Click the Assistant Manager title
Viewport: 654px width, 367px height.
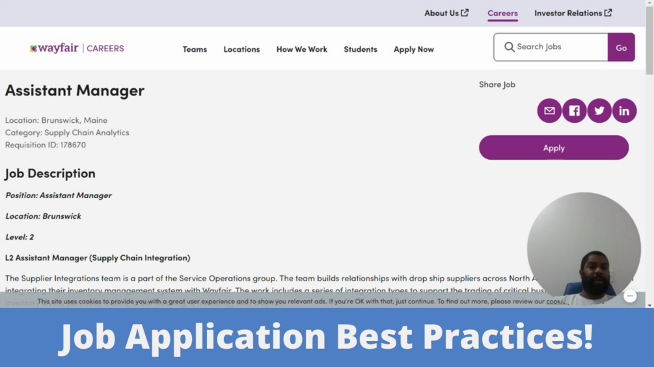pyautogui.click(x=75, y=90)
